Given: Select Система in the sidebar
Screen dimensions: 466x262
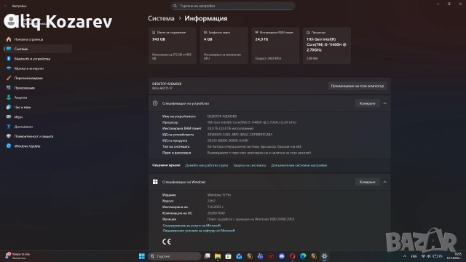Looking at the screenshot, I should click(x=37, y=49).
